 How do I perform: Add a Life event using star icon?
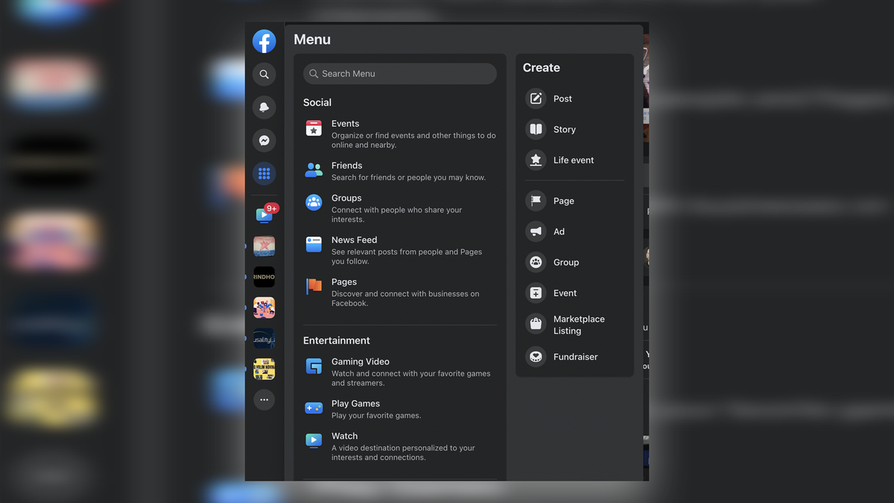pos(536,159)
